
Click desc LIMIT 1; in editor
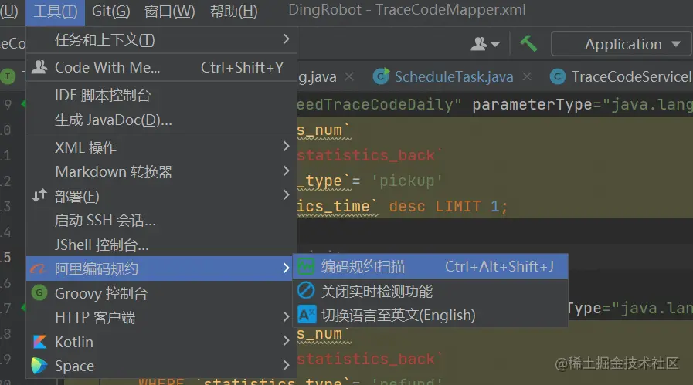[448, 206]
